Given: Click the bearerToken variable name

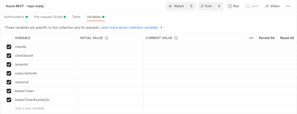Looking at the screenshot, I should tap(25, 91).
